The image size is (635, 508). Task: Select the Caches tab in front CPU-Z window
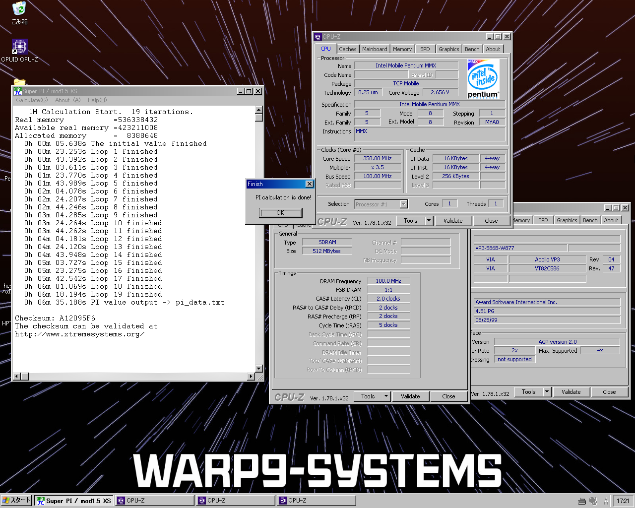(348, 49)
